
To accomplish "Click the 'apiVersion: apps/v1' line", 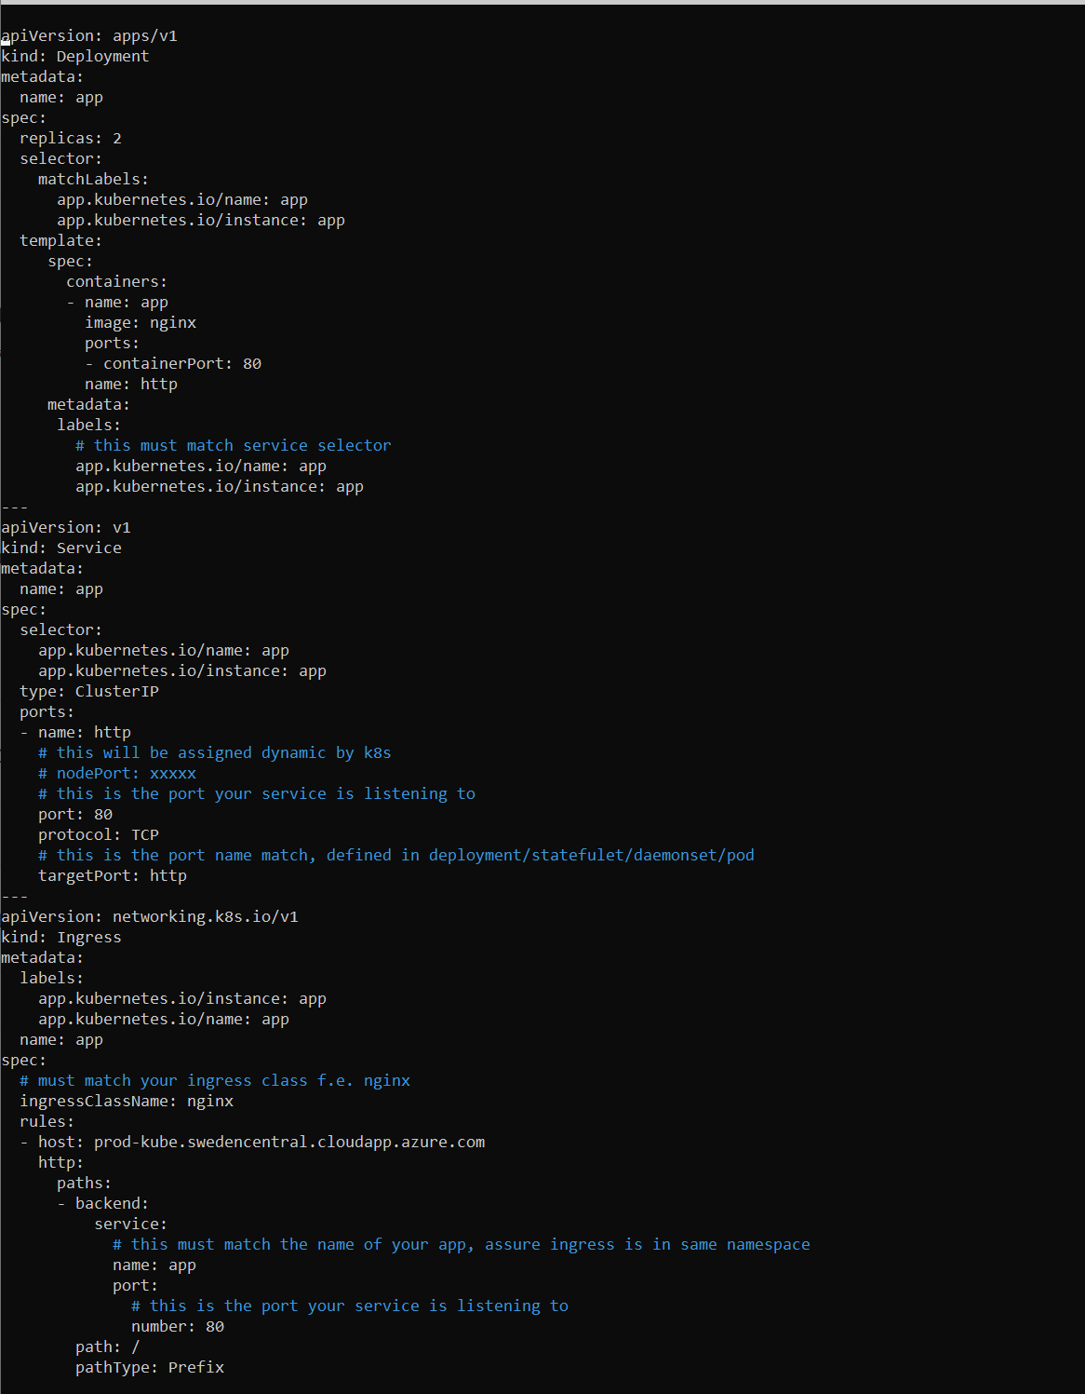I will click(x=89, y=36).
